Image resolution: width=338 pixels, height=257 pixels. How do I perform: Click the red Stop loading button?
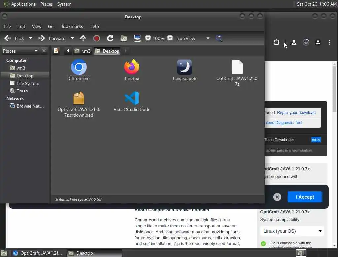click(x=97, y=38)
